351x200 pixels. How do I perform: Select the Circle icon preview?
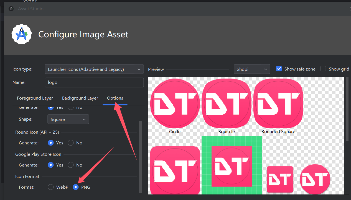[175, 103]
